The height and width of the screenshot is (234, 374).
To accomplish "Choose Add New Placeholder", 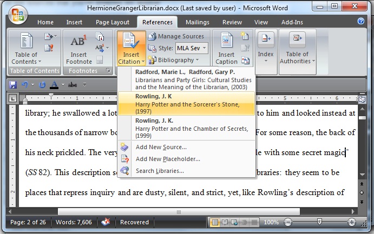I will [x=187, y=159].
